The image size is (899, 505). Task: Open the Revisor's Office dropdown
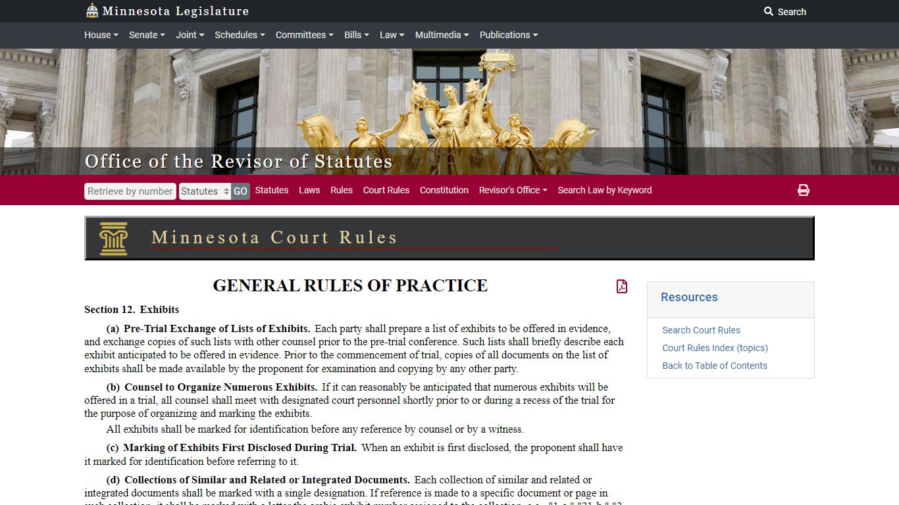(x=513, y=190)
